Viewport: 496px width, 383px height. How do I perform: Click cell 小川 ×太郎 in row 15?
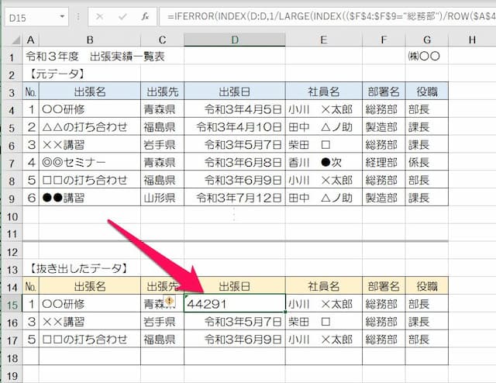click(324, 304)
